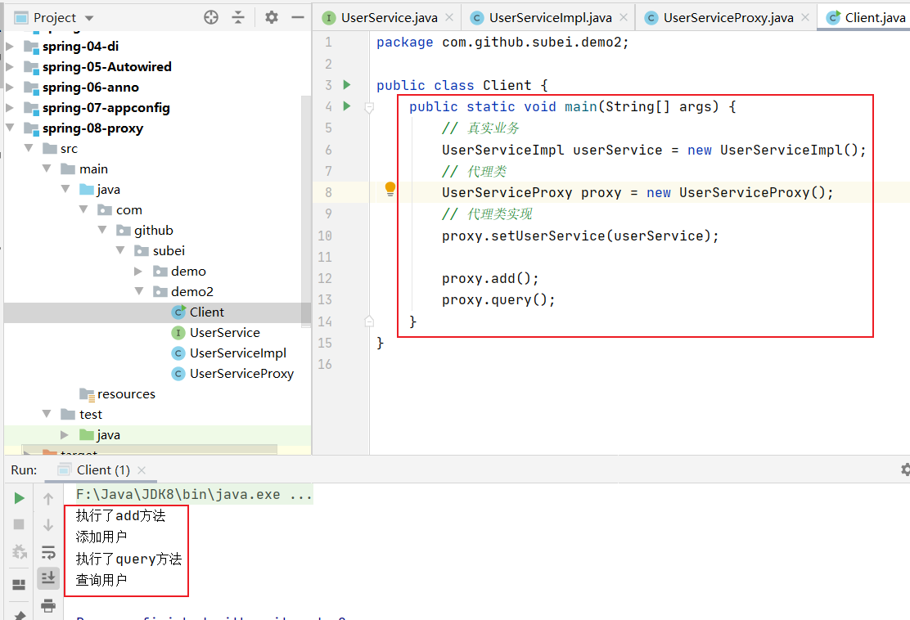Click run gutter arrow beside main method line 4
The width and height of the screenshot is (910, 620).
tap(347, 106)
